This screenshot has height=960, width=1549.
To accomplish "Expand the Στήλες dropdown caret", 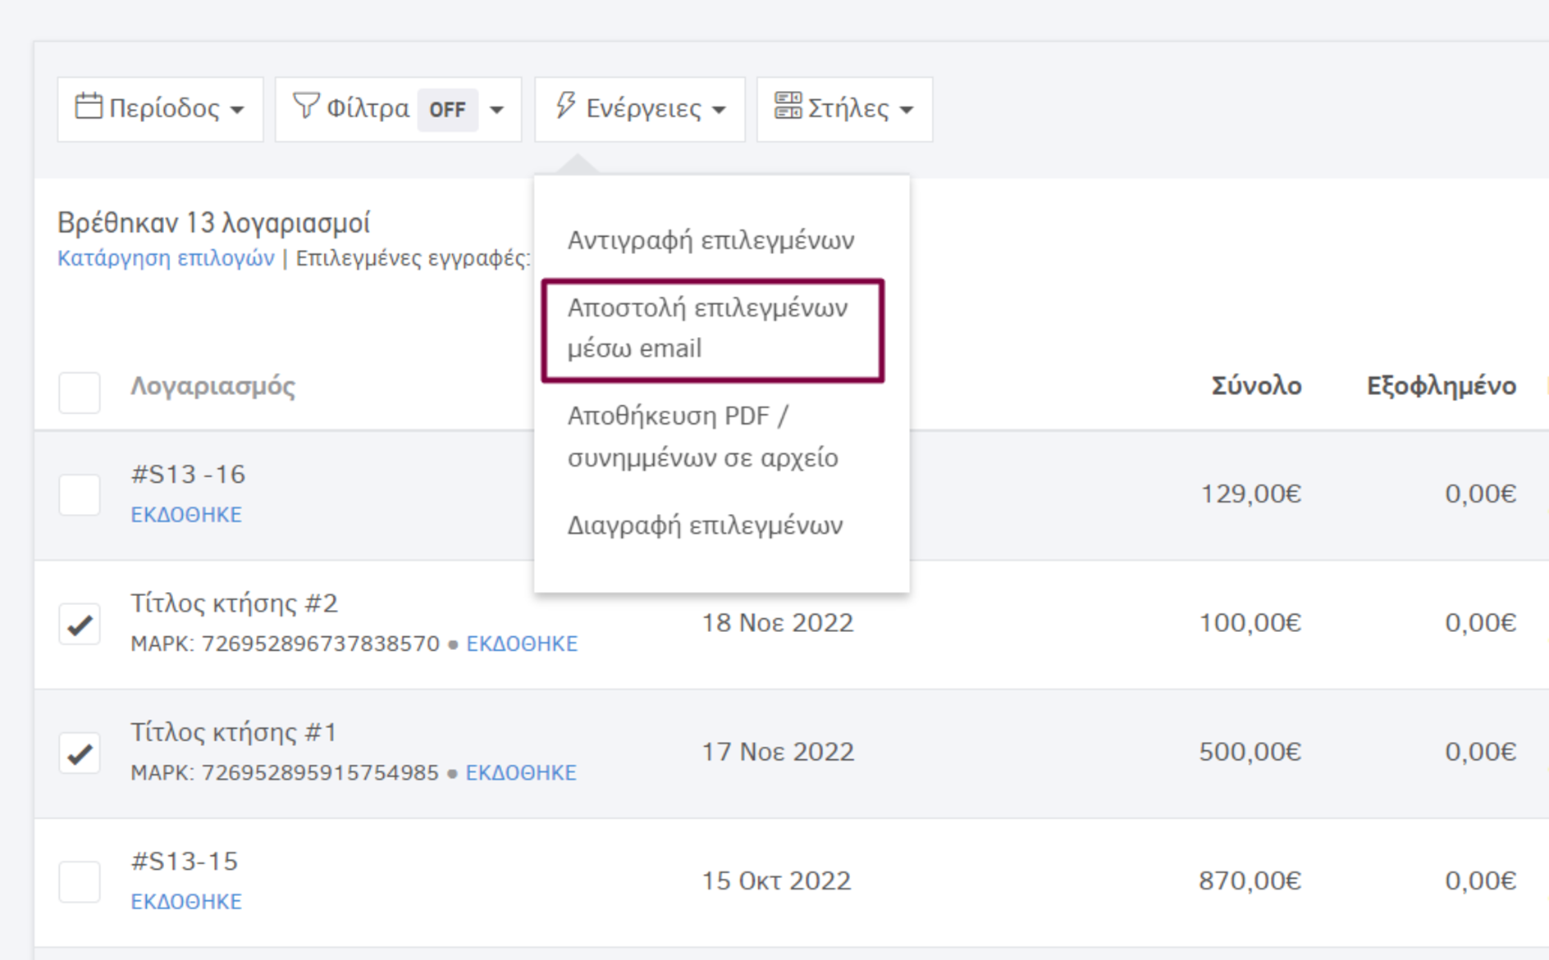I will pos(907,110).
